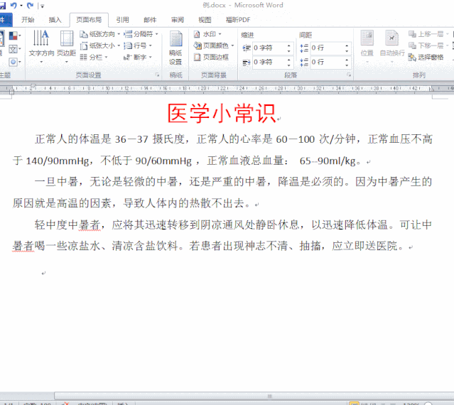
Task: Decrease right indent with down arrow
Action: click(x=288, y=65)
